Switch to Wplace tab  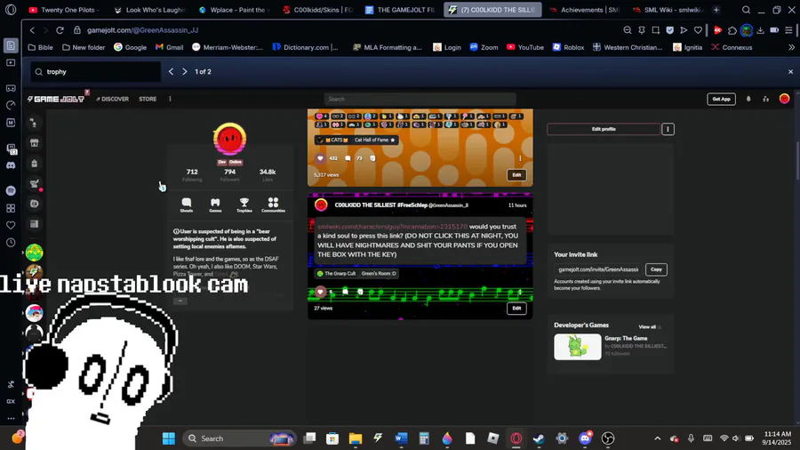click(x=233, y=10)
